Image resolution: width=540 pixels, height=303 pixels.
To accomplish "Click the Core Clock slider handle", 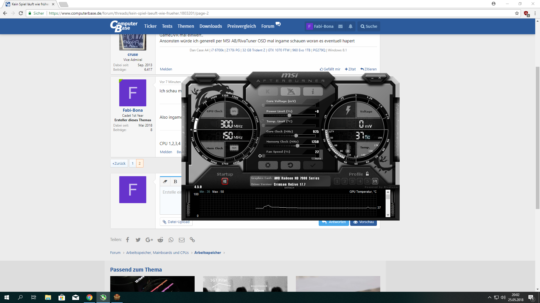I will pos(296,136).
